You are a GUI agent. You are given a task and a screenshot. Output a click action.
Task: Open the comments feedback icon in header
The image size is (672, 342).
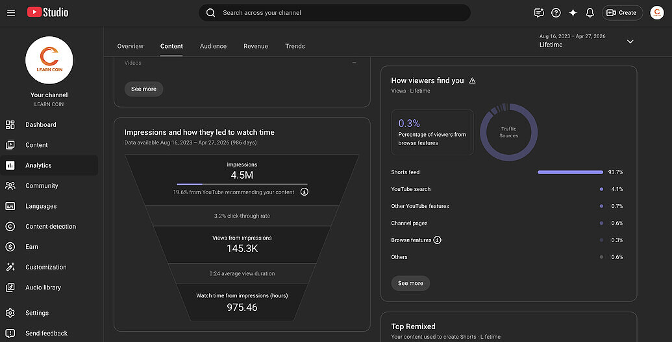coord(539,13)
